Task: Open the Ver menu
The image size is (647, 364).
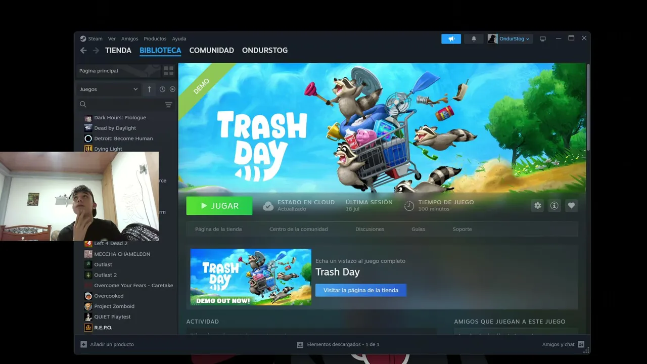Action: click(x=112, y=39)
